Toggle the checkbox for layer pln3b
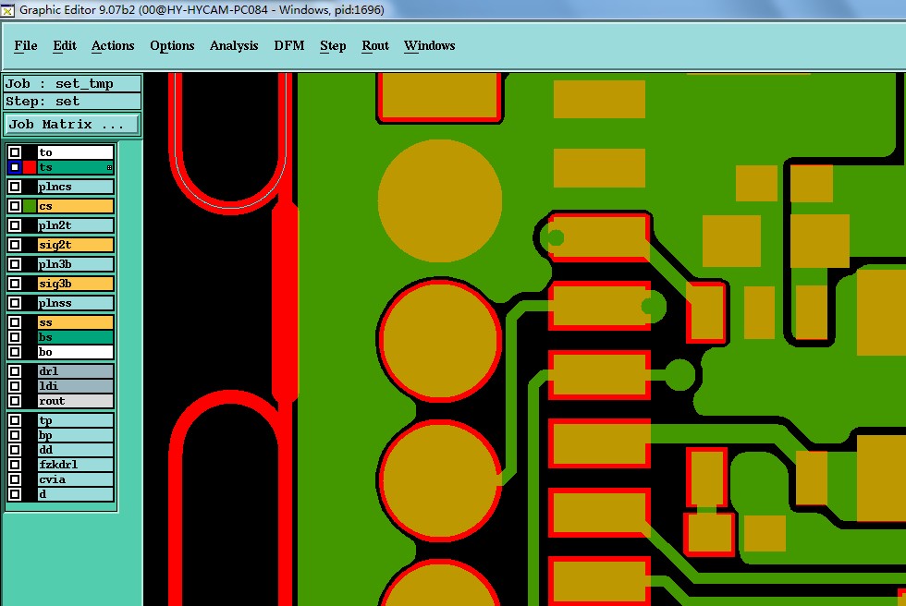Screen dimensions: 906x606 tap(15, 264)
